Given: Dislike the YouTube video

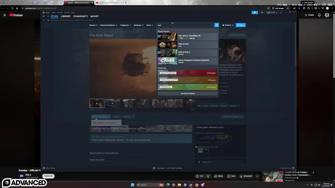Looking at the screenshot, I should click(x=208, y=176).
